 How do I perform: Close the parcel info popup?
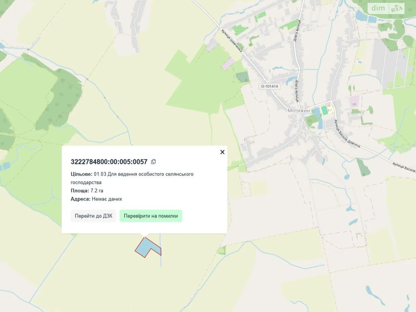222,152
